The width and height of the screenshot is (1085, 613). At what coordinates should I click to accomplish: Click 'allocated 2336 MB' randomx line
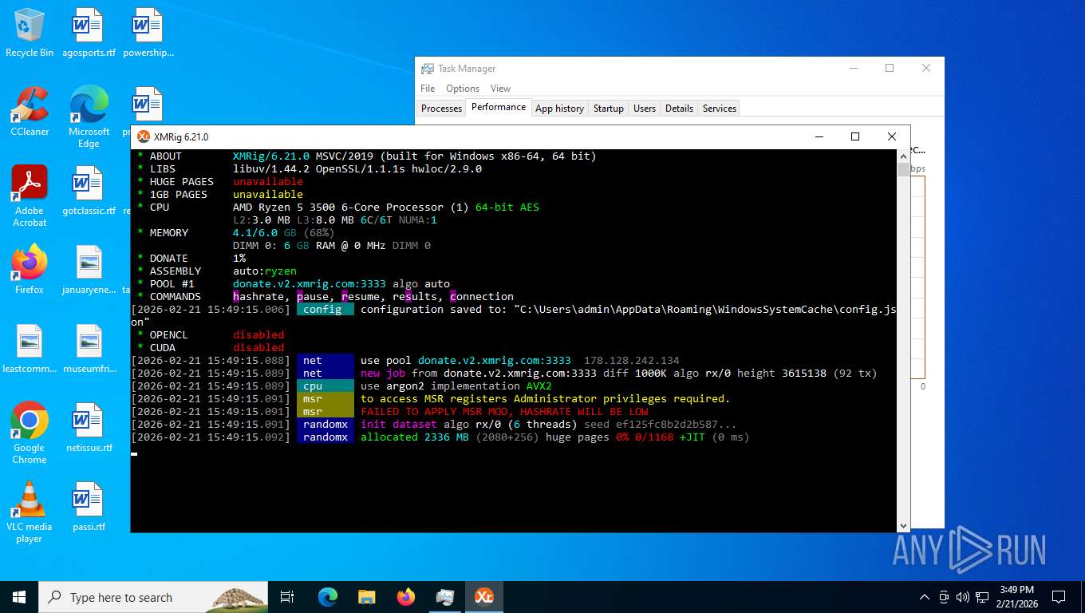(555, 437)
